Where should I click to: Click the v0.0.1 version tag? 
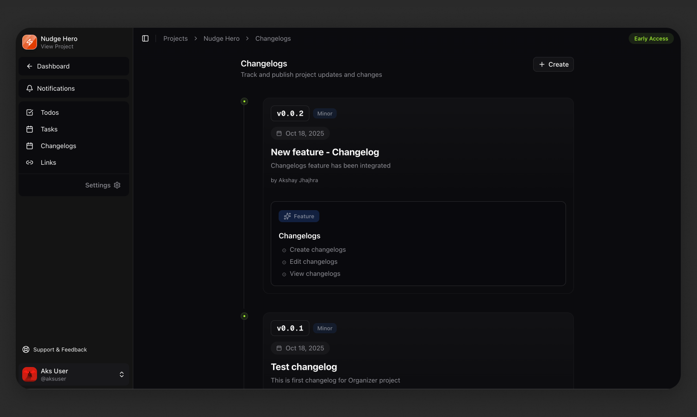click(290, 328)
